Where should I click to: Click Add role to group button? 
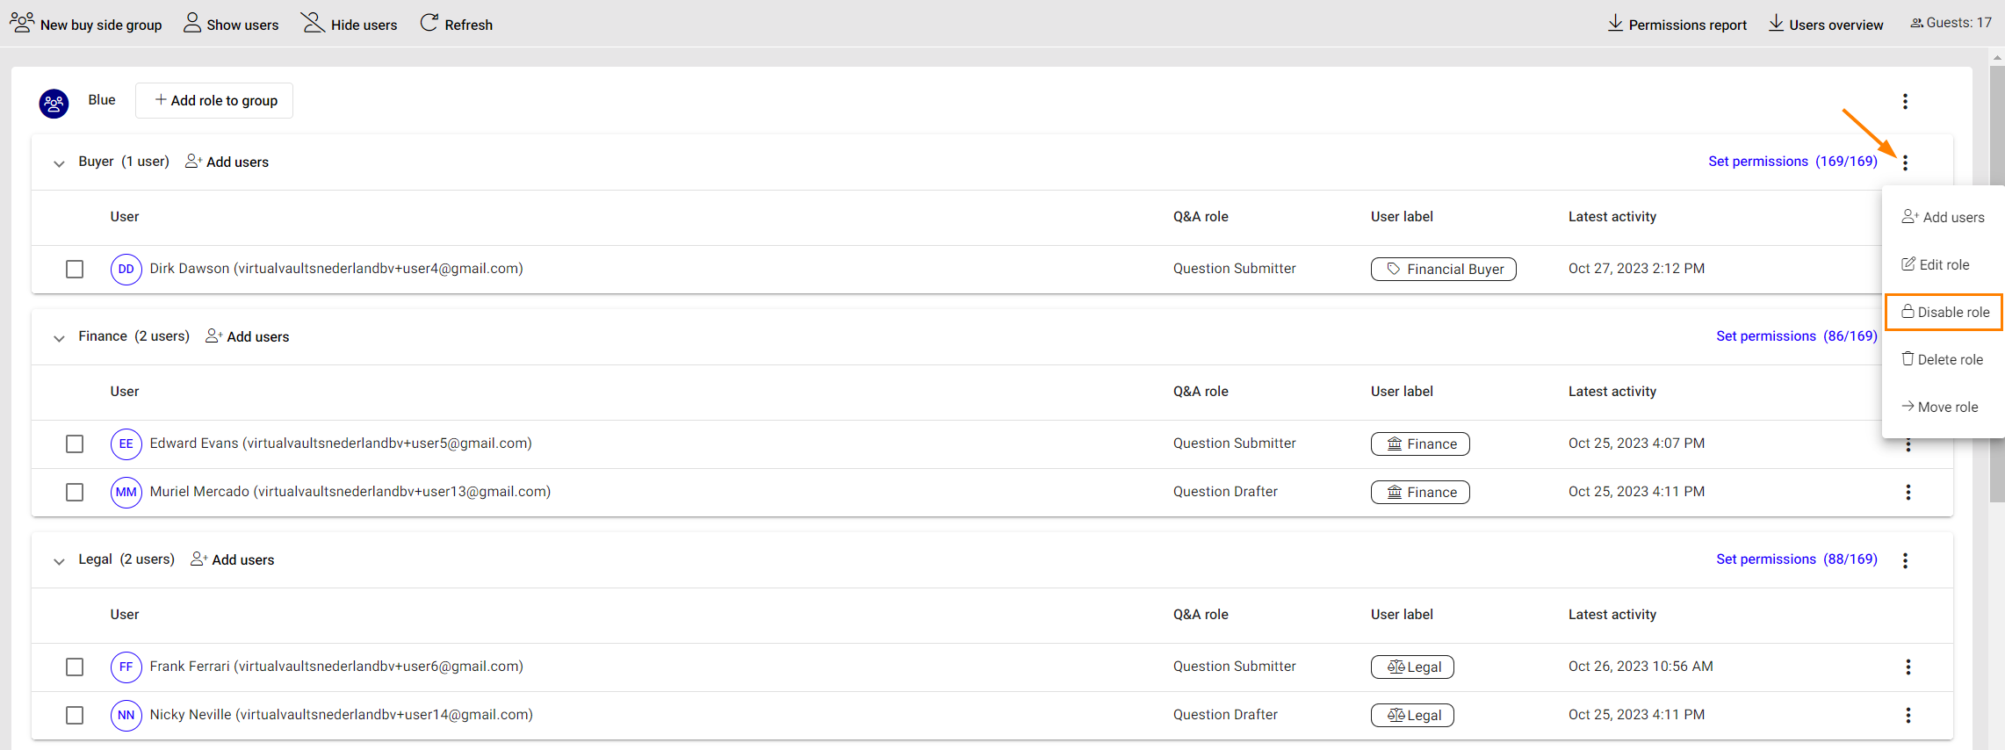coord(214,101)
